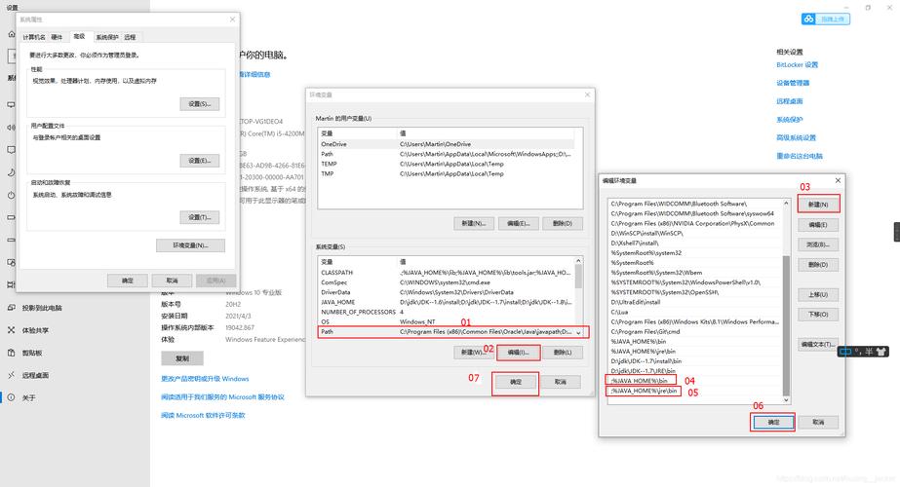Open the Device Manager (设备管理器) link

793,83
